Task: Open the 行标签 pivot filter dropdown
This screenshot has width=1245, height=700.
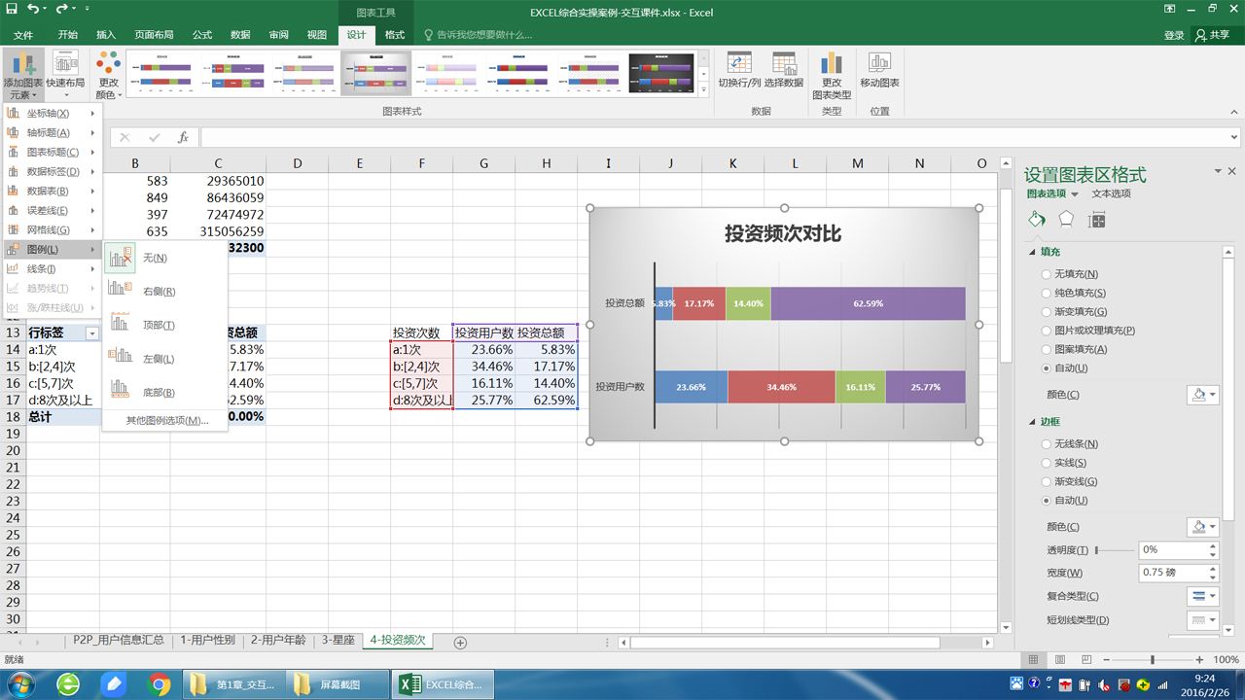Action: coord(92,333)
